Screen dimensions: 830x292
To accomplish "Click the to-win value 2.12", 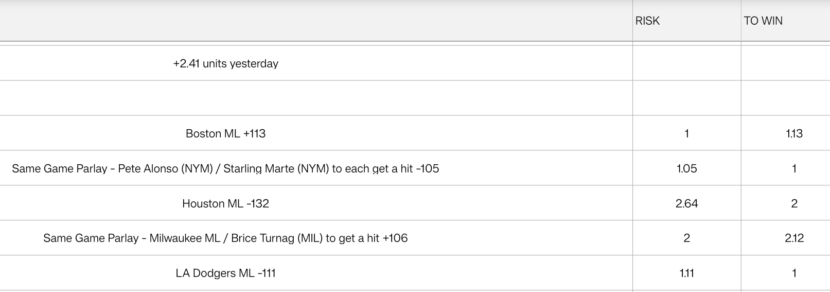I will (794, 238).
